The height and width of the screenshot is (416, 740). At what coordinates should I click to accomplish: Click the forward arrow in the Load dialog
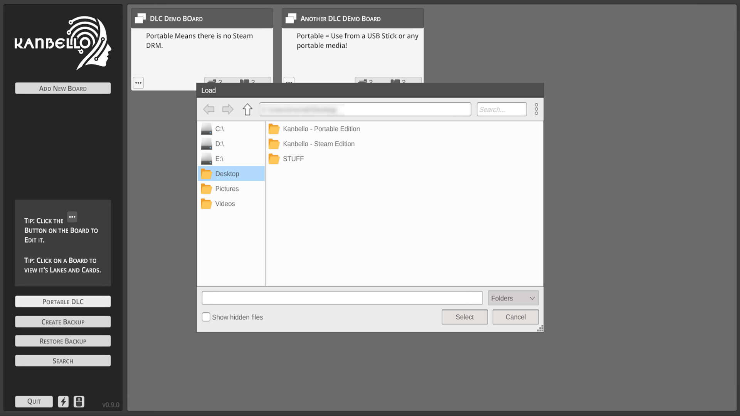click(x=227, y=109)
